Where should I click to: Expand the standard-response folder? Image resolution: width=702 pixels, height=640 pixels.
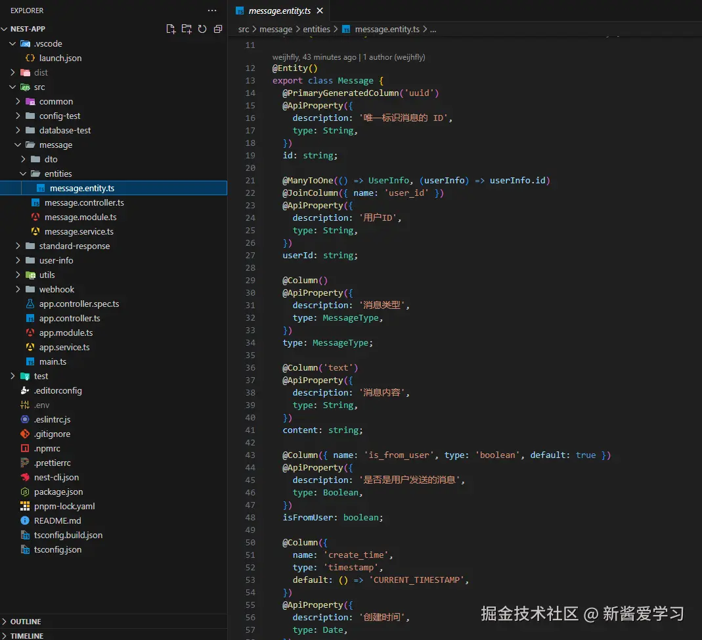click(x=18, y=246)
